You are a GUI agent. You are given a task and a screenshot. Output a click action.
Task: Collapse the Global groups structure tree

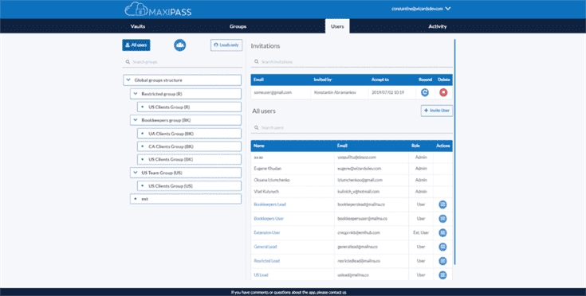click(128, 80)
